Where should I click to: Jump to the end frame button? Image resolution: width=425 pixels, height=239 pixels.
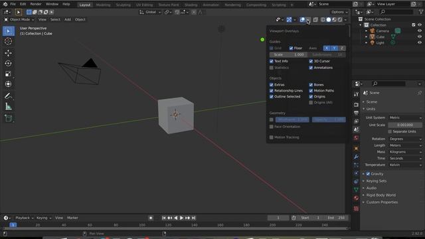193,218
